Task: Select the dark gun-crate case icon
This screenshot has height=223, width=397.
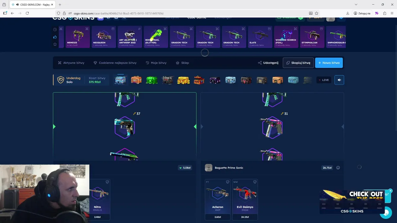Action: [168, 80]
